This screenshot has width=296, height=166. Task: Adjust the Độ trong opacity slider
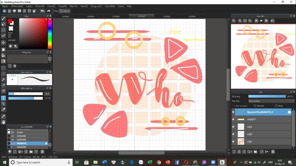click(x=267, y=96)
